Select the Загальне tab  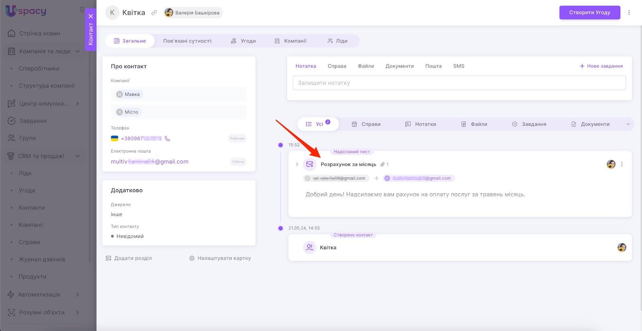pos(130,41)
